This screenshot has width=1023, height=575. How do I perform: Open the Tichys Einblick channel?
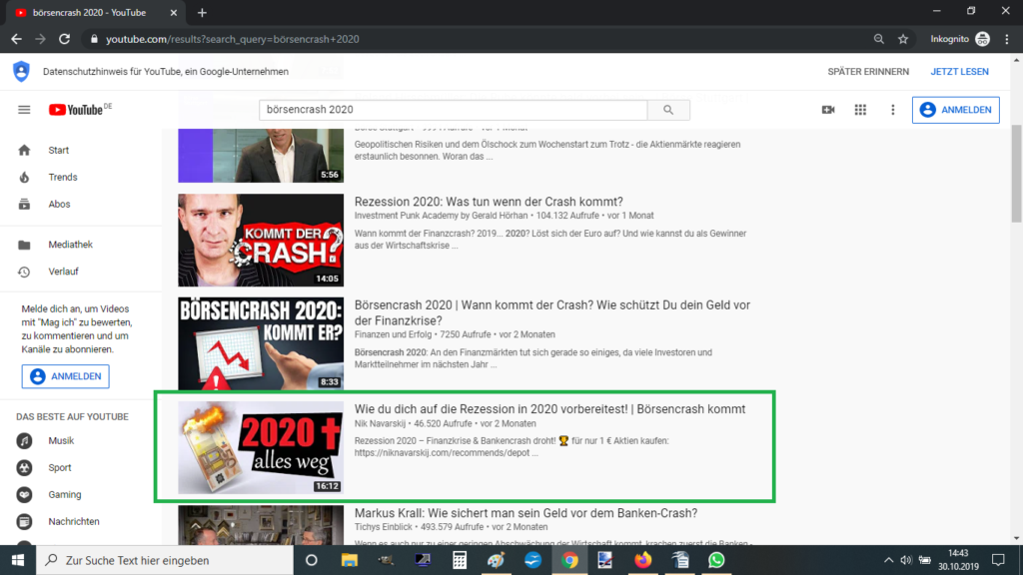pos(384,527)
